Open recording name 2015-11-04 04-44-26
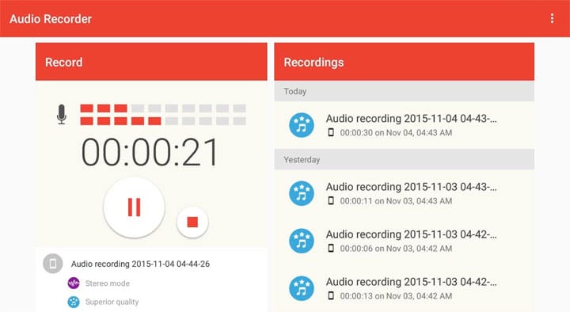 click(x=140, y=264)
